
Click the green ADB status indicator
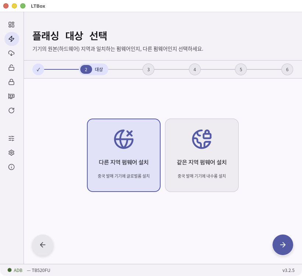pos(10,270)
